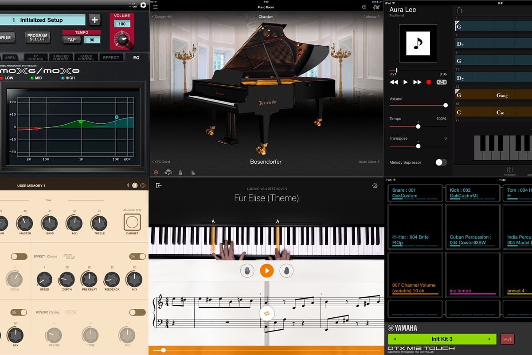This screenshot has width=532, height=355.
Task: Start recording in Piano Room
Action: (156, 173)
